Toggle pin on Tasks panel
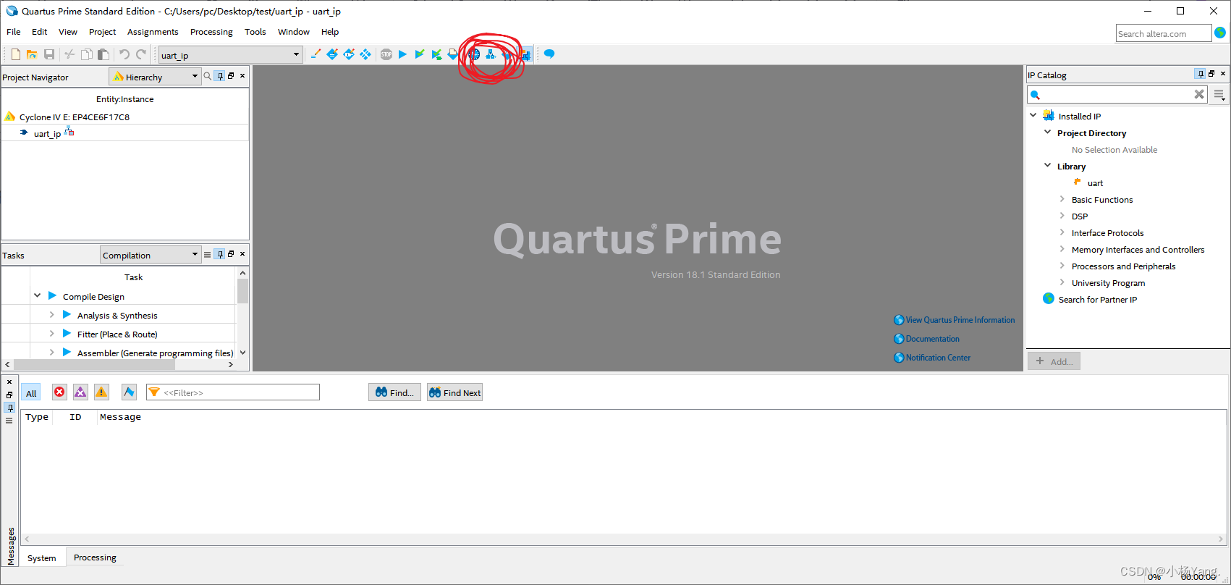Image resolution: width=1231 pixels, height=585 pixels. point(220,254)
